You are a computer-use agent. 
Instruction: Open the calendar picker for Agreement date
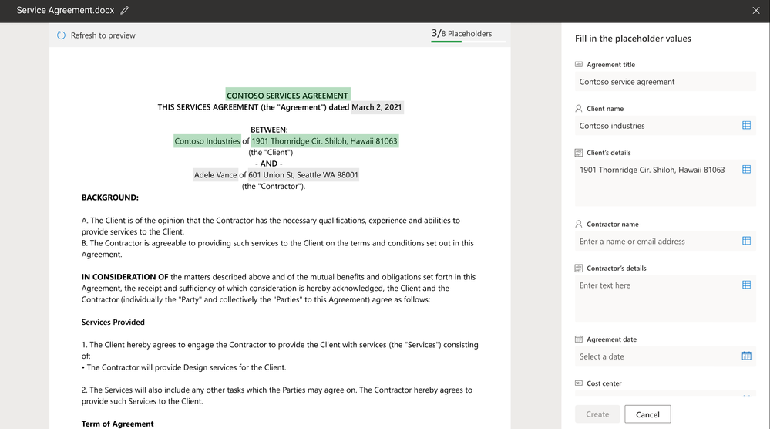coord(746,356)
